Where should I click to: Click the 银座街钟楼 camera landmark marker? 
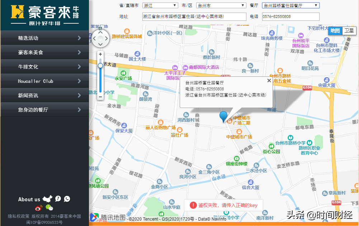coord(236,159)
